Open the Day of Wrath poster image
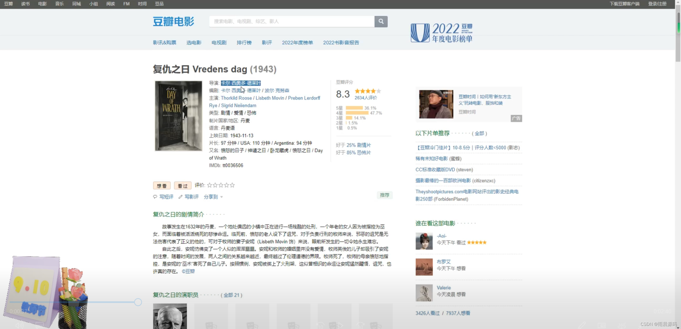Viewport: 681px width, 329px height. pyautogui.click(x=178, y=116)
